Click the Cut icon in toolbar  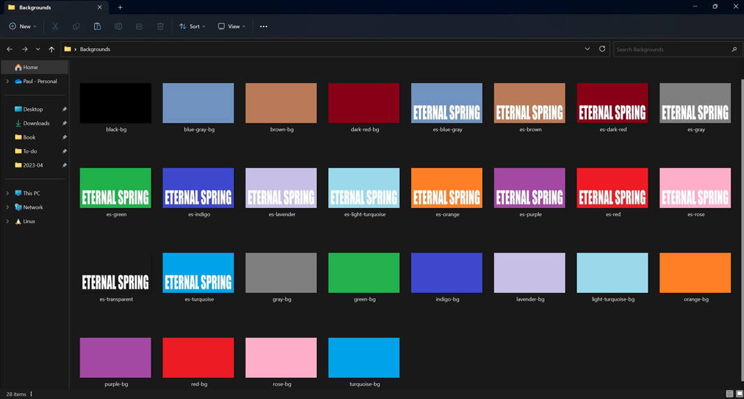click(x=55, y=27)
